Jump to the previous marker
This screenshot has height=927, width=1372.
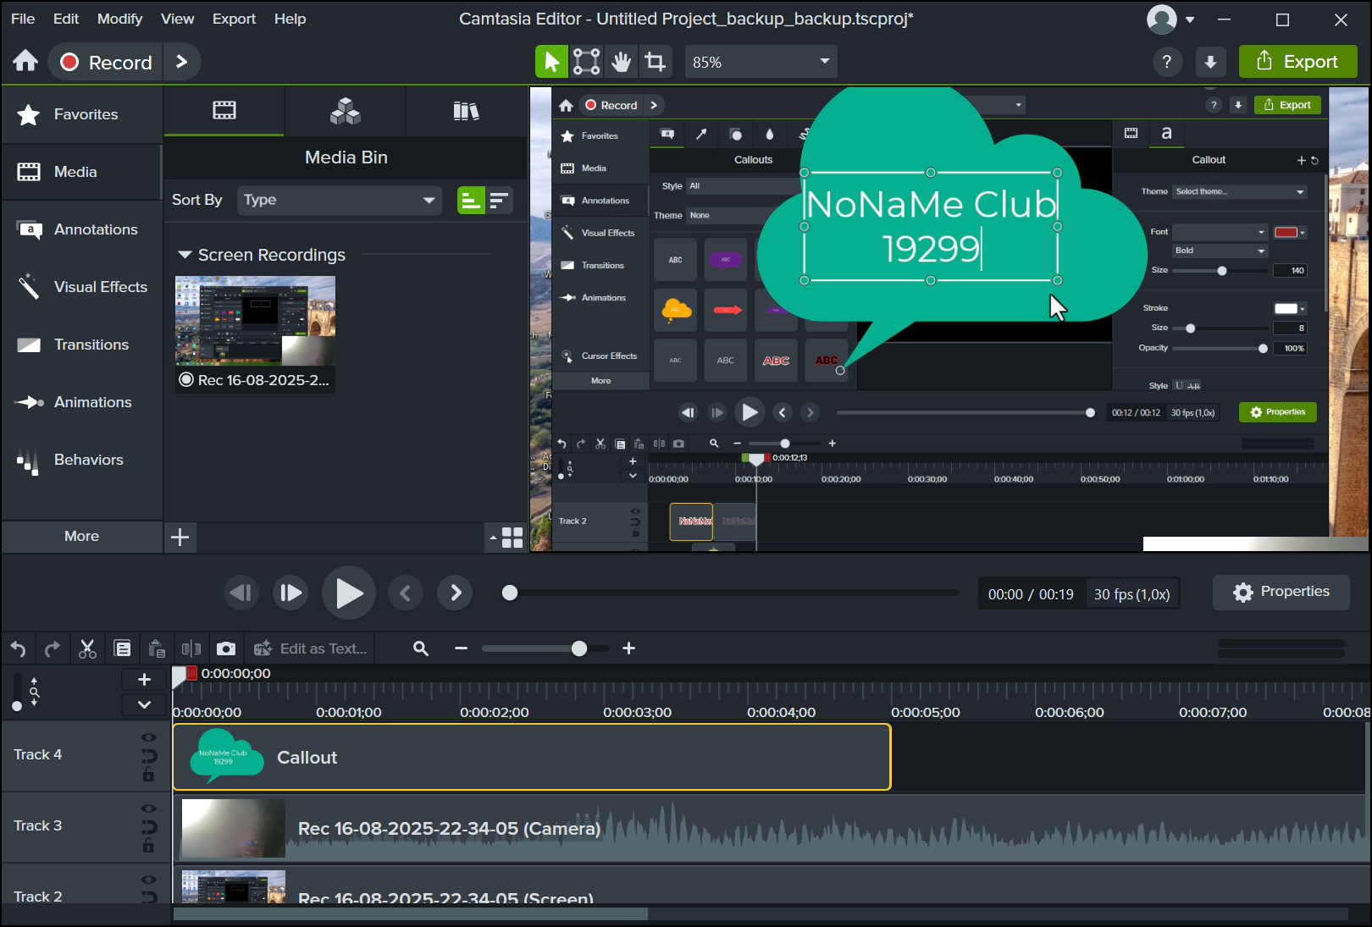406,593
